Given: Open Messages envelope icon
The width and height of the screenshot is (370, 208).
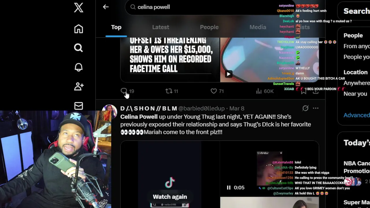Looking at the screenshot, I should [x=78, y=106].
